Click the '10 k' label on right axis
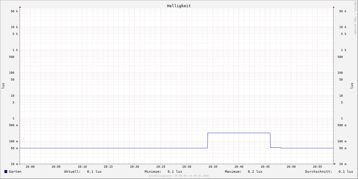 tap(343, 27)
